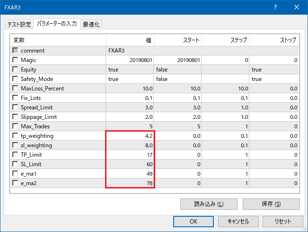This screenshot has width=308, height=232.
Task: Click the ストップ column header
Action: (274, 40)
